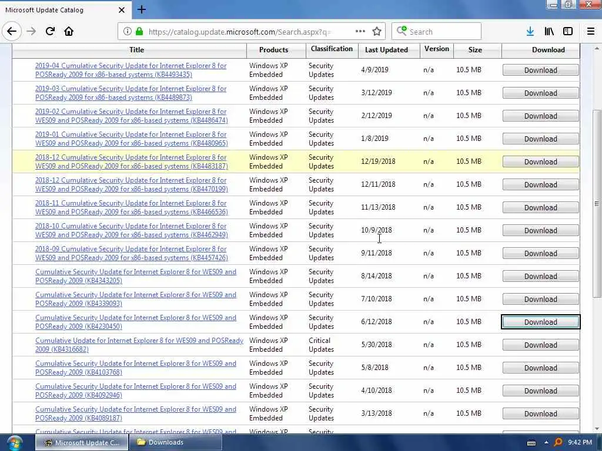Download the 10/9/2018 update
This screenshot has height=451, width=602.
541,230
